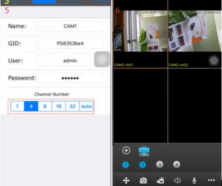This screenshot has width=222, height=186.
Task: Open CAM2 ch02 video feed
Action: (x=195, y=31)
